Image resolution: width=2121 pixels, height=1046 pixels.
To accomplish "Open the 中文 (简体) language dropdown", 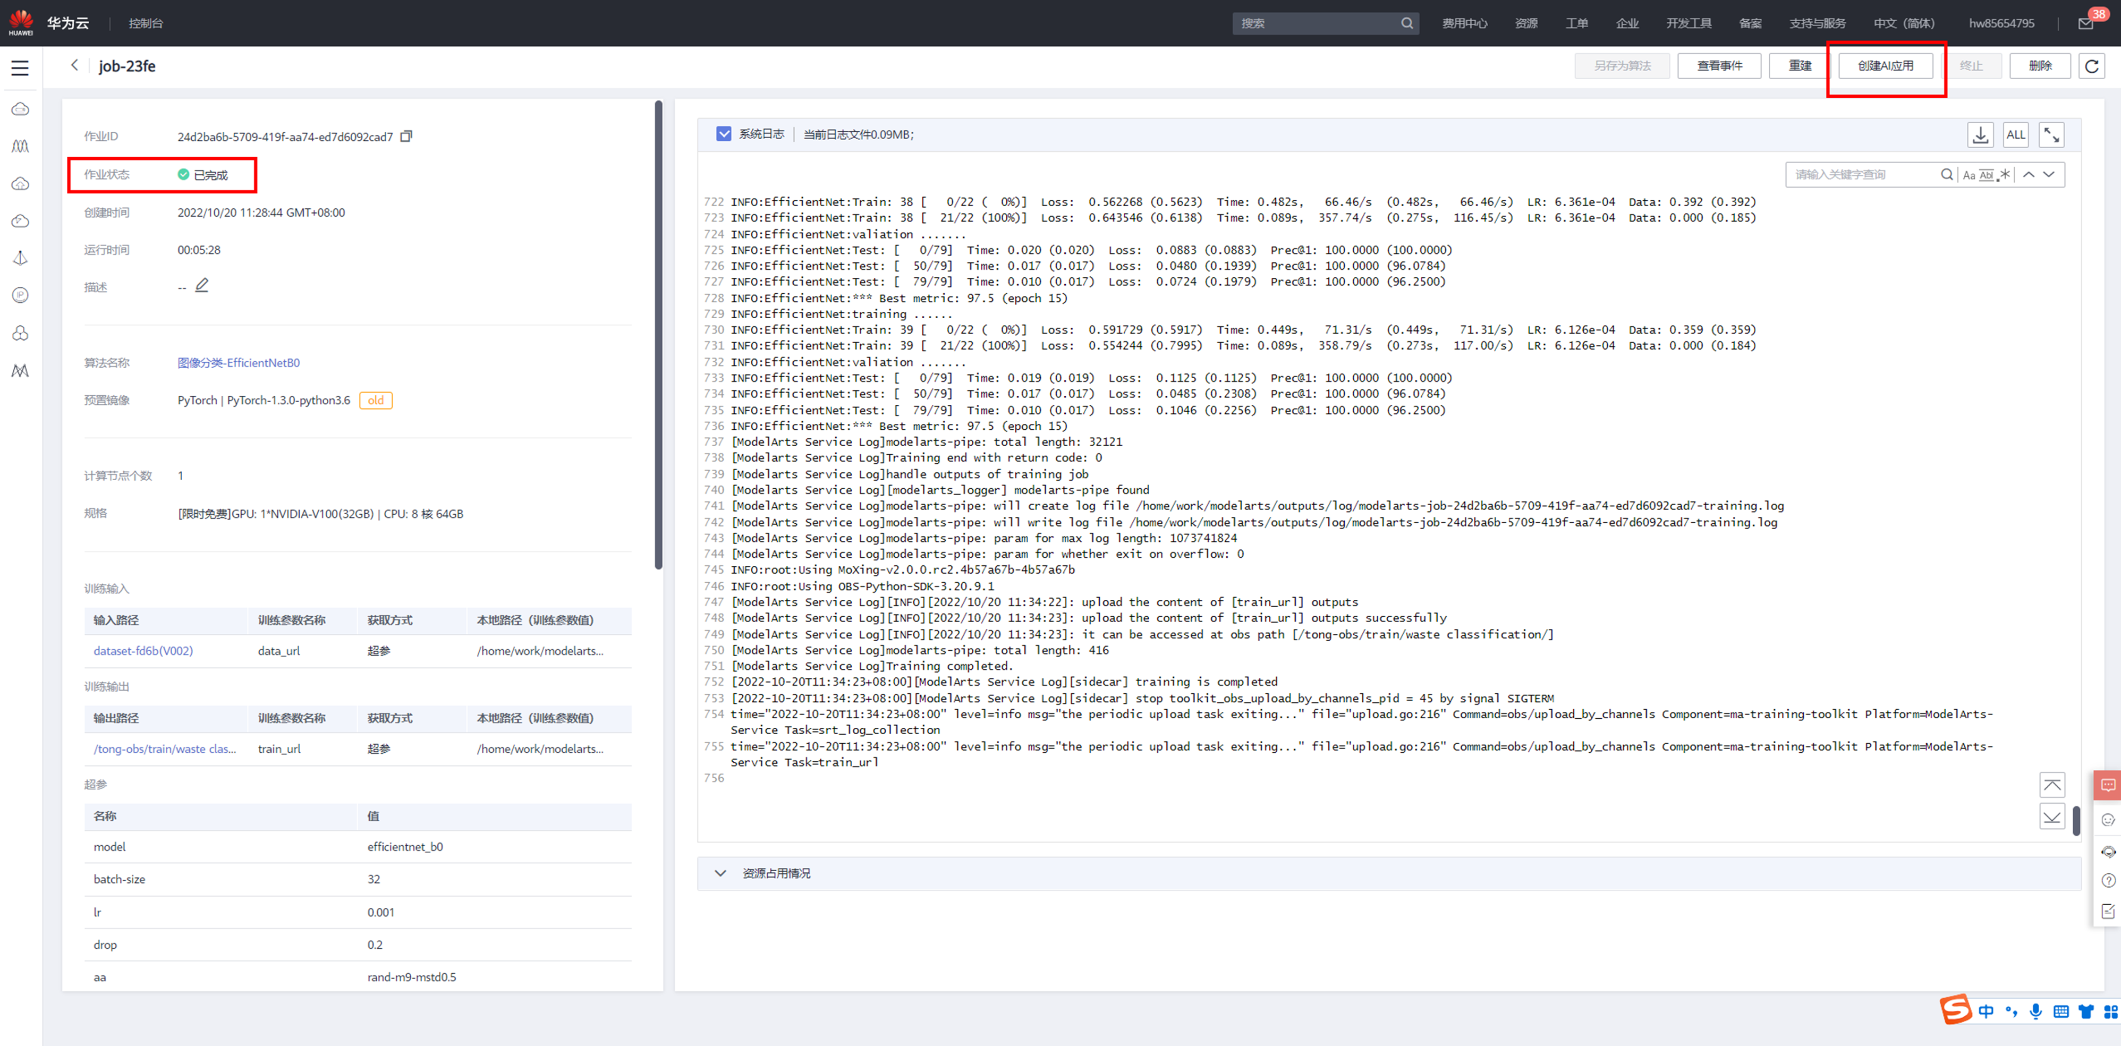I will [x=1904, y=23].
